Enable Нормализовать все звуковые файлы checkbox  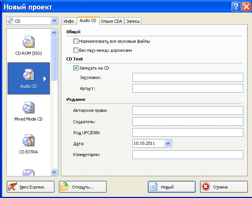coord(76,41)
